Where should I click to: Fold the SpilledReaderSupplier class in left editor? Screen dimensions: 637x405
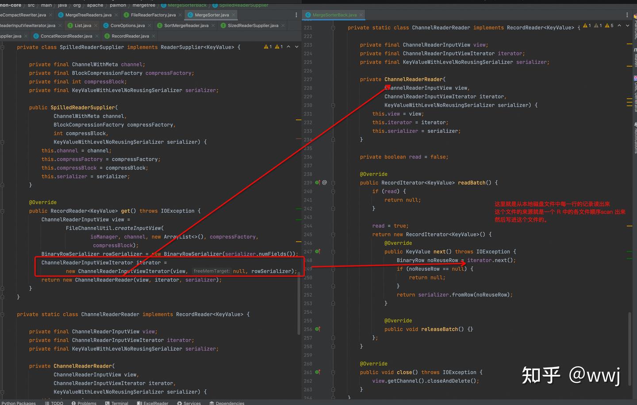3,47
